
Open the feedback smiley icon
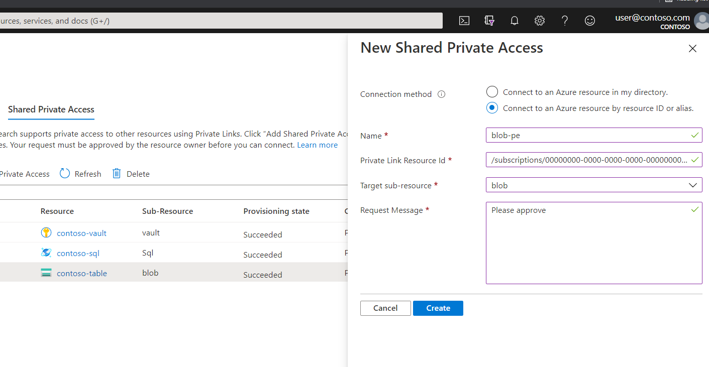(x=590, y=21)
